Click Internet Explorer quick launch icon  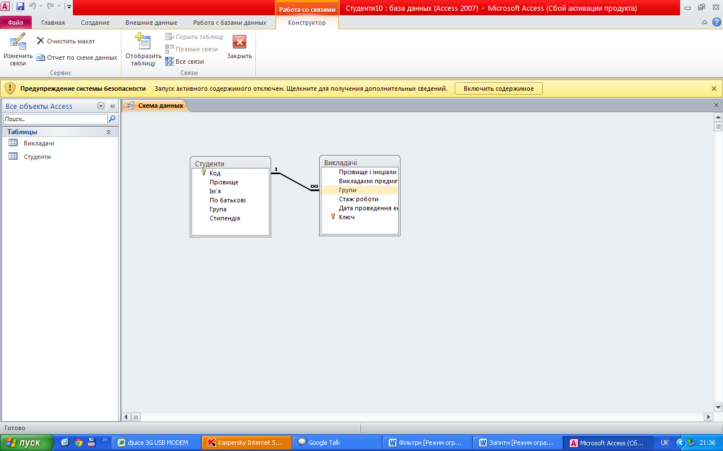(x=65, y=443)
